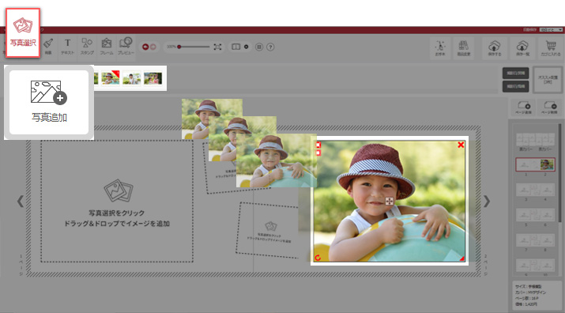Click the ページ削除 delete page icon
Screen dimensions: 565x313
[550, 107]
